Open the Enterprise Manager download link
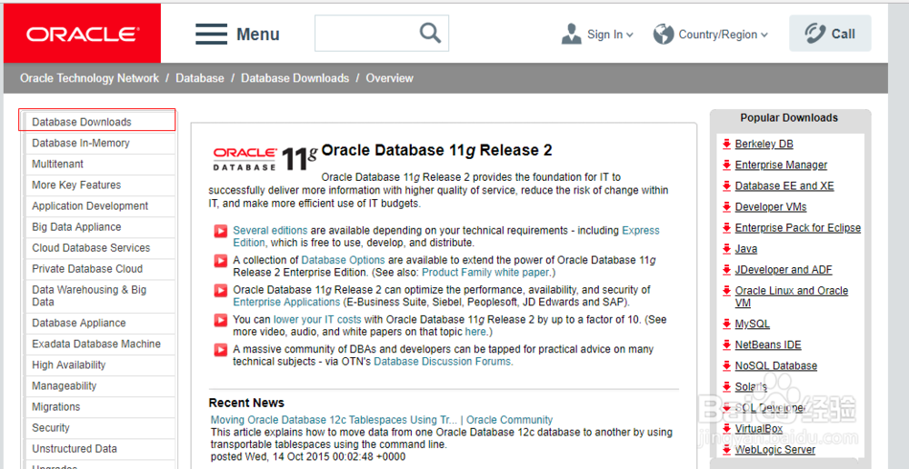 tap(781, 165)
